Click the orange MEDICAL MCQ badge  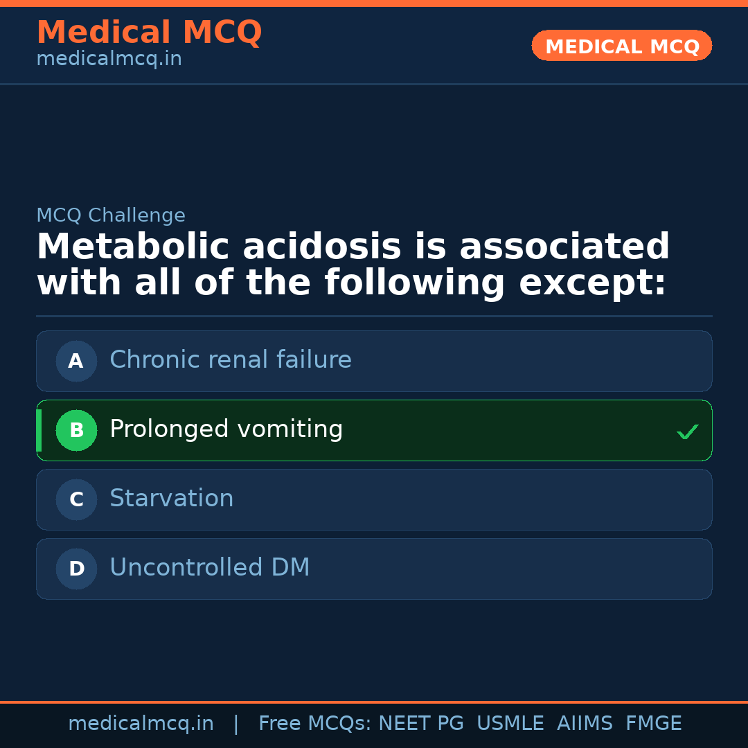622,46
